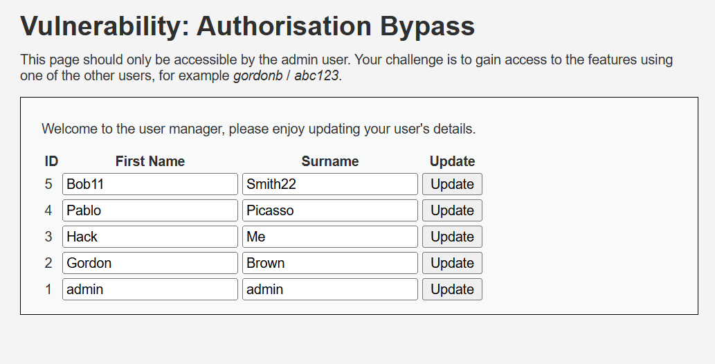Click the ID column header

(51, 161)
